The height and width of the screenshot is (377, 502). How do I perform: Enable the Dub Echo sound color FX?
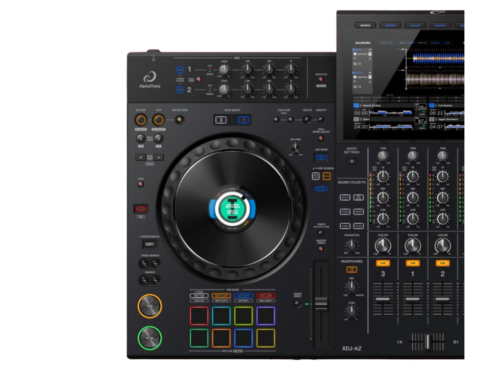point(358,197)
